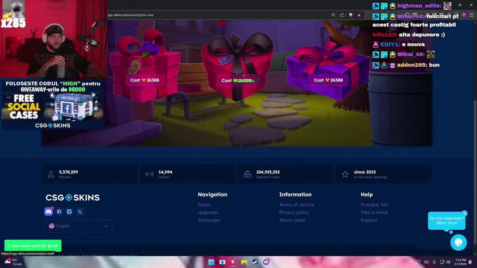Open Terms of service link
This screenshot has height=268, width=477.
coord(297,205)
